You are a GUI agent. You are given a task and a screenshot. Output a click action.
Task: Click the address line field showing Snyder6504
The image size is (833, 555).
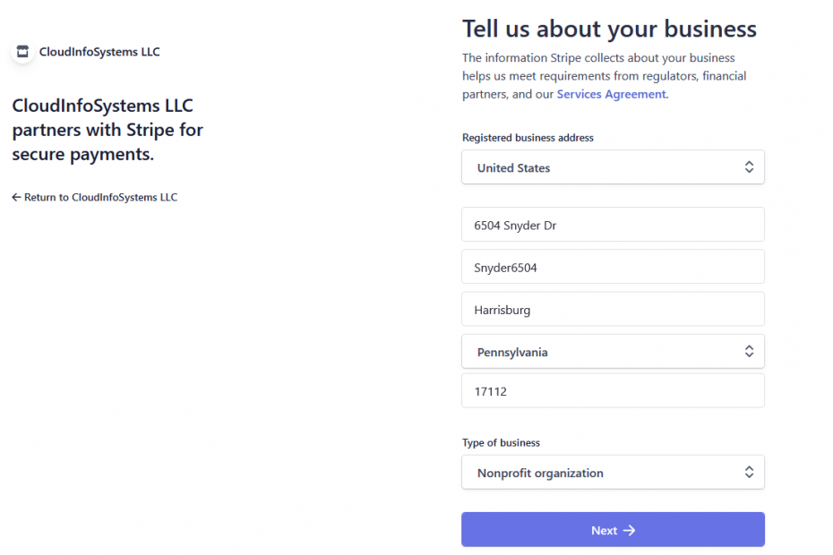pyautogui.click(x=613, y=266)
